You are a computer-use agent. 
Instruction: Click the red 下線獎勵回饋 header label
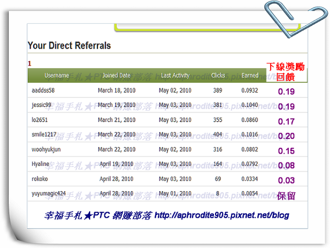[285, 72]
